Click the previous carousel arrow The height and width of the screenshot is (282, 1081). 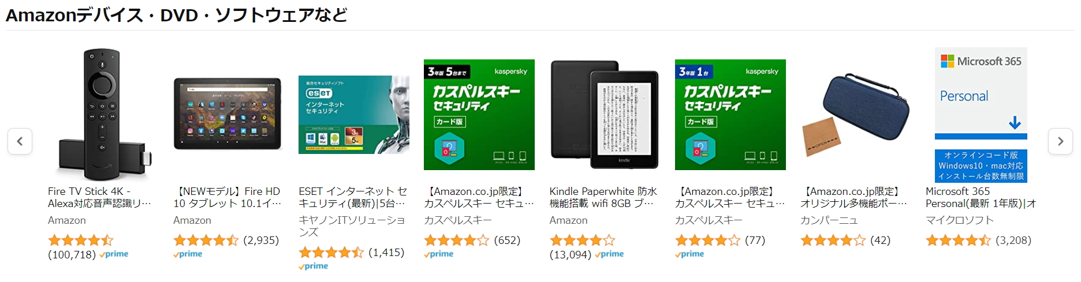20,141
